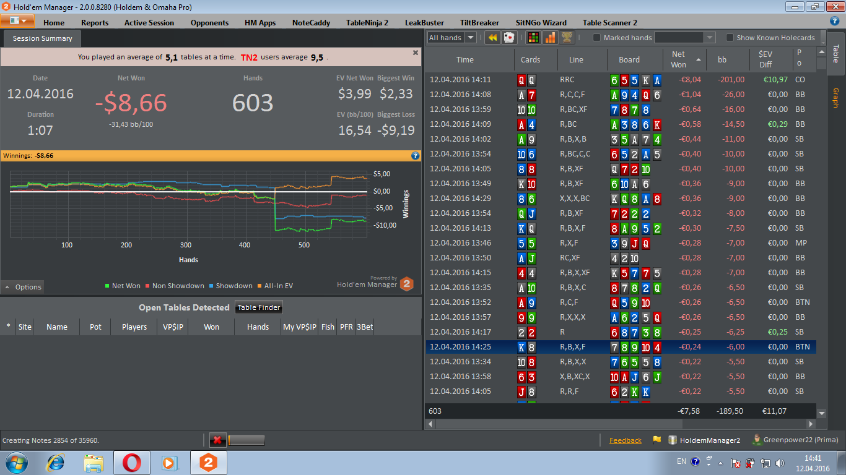Open the colored grid range view icon

tap(533, 38)
